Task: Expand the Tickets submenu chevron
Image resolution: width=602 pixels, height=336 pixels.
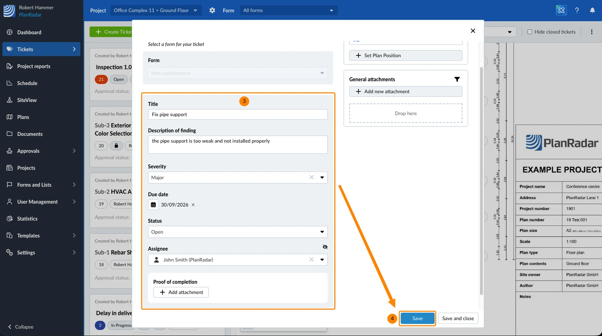Action: tap(74, 49)
